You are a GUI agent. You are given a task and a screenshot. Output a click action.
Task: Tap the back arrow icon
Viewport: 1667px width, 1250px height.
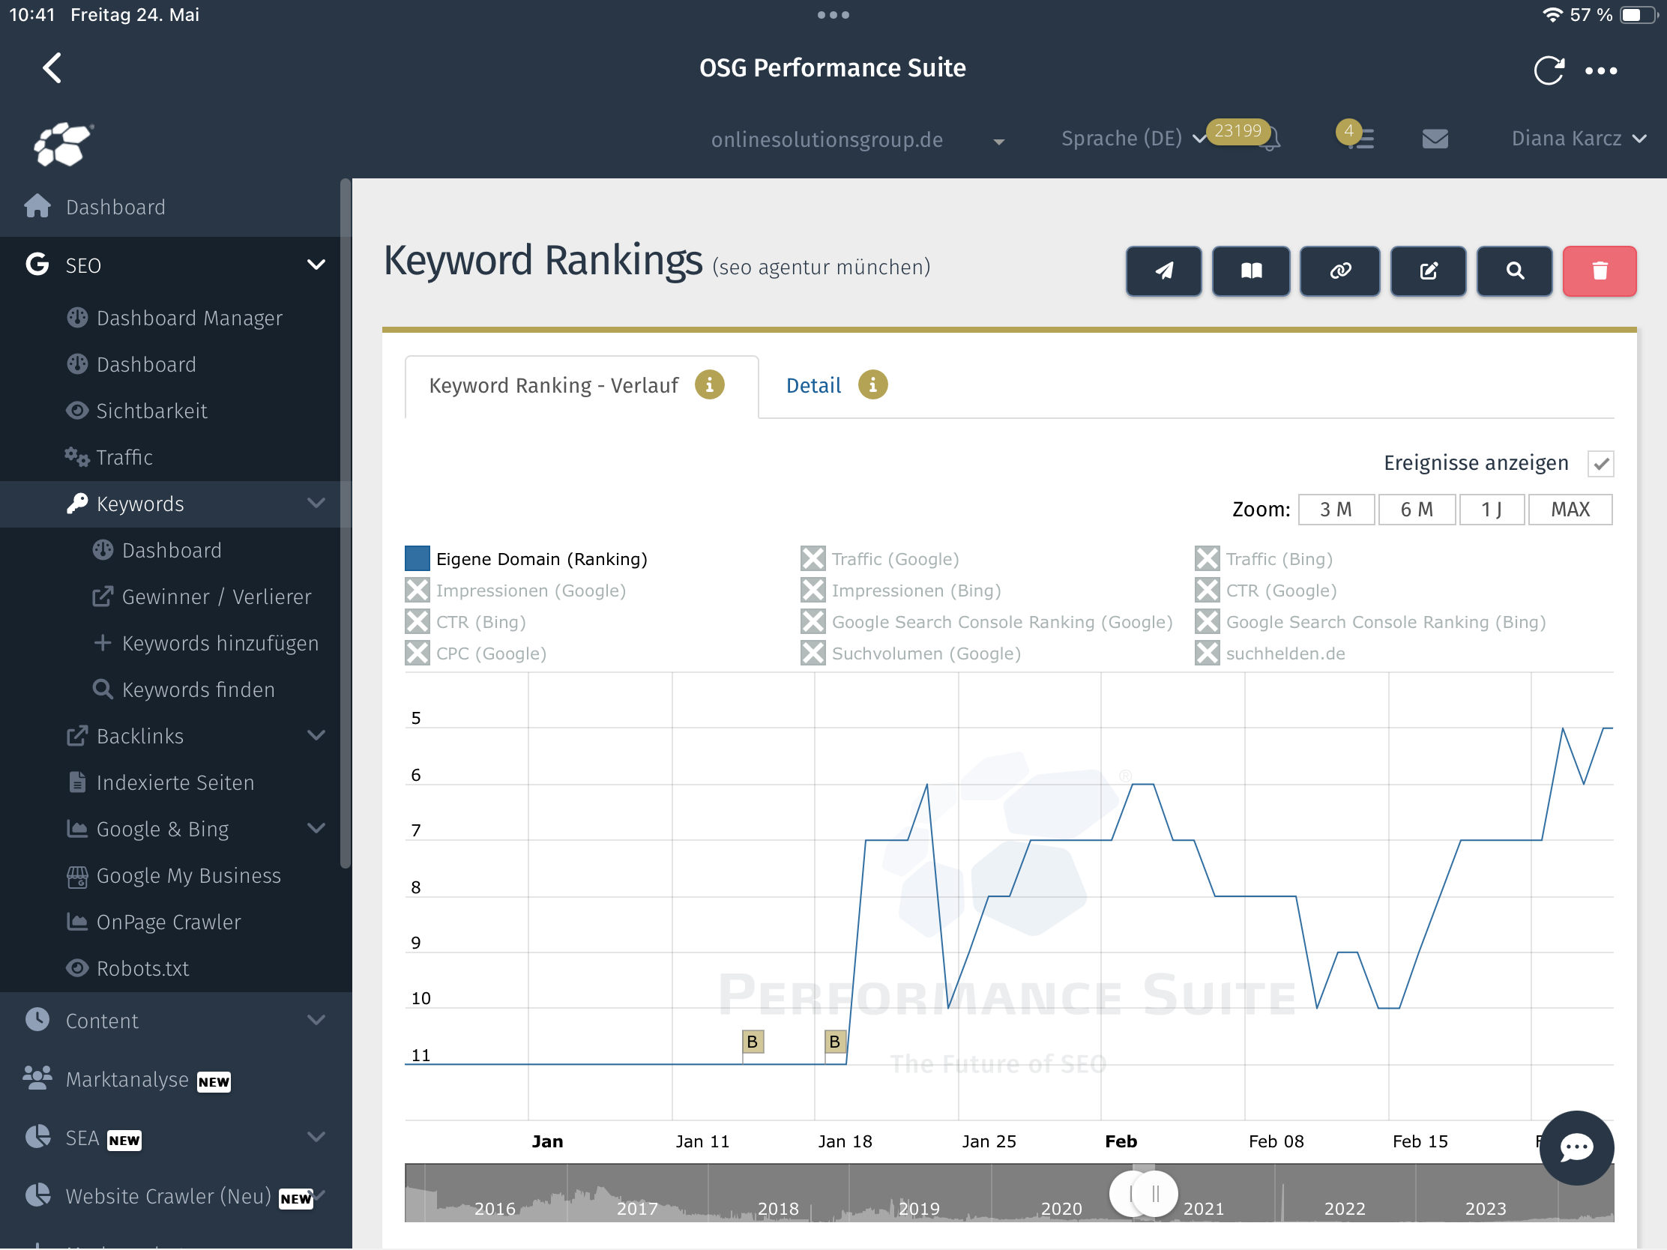coord(51,68)
